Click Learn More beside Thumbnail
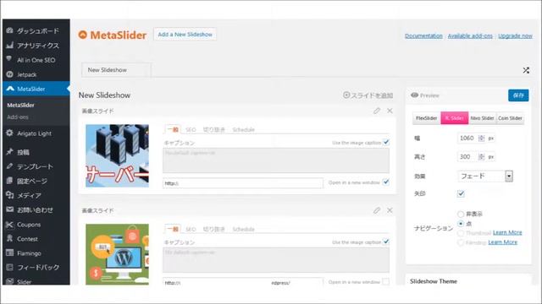 tap(507, 233)
